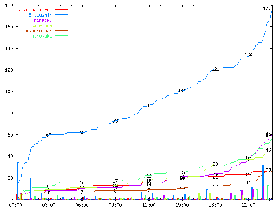Select the 134 data point label

(x=248, y=55)
